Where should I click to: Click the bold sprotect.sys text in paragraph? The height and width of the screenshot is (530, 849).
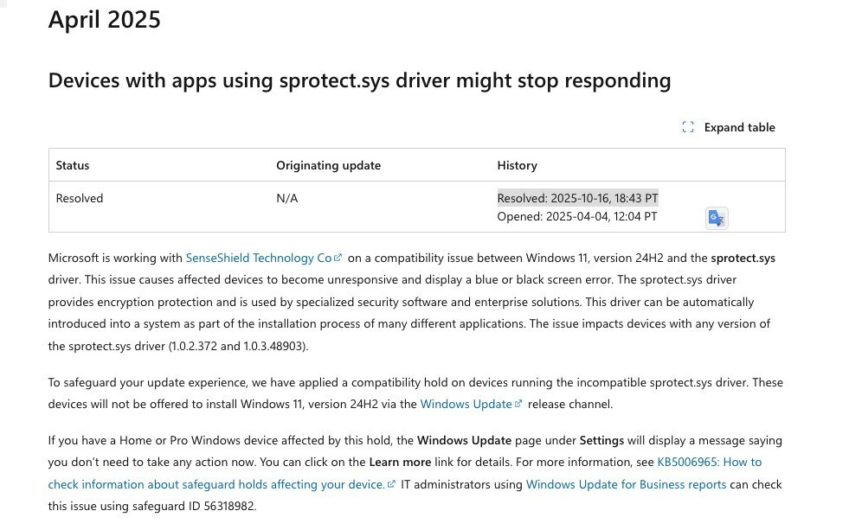(x=743, y=258)
